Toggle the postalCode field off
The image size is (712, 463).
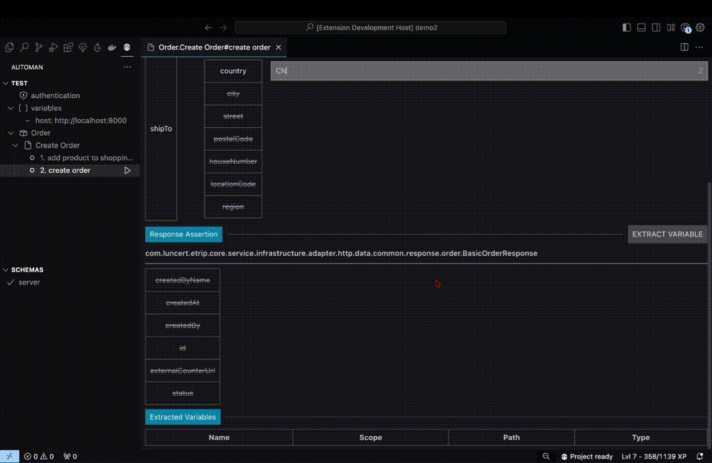coord(233,138)
